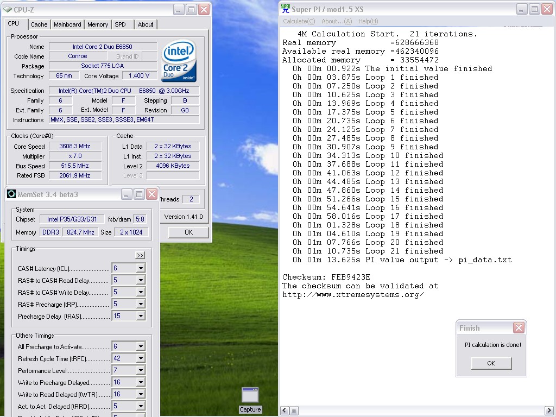This screenshot has width=556, height=417.
Task: Open the Write to Precharge Delayed dropdown
Action: (x=141, y=382)
